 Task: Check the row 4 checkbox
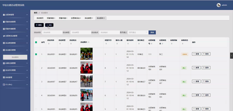(36, 95)
